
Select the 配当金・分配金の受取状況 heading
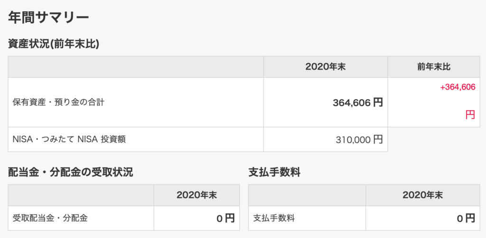coord(70,173)
